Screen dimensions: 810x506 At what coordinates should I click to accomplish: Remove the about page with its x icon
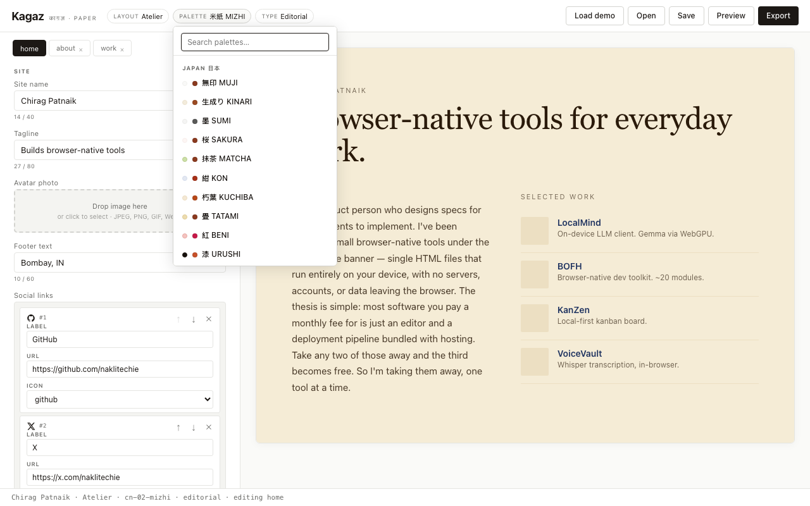point(82,48)
